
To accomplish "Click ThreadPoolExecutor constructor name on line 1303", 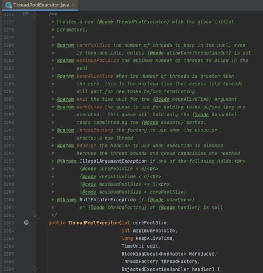I will point(93,223).
